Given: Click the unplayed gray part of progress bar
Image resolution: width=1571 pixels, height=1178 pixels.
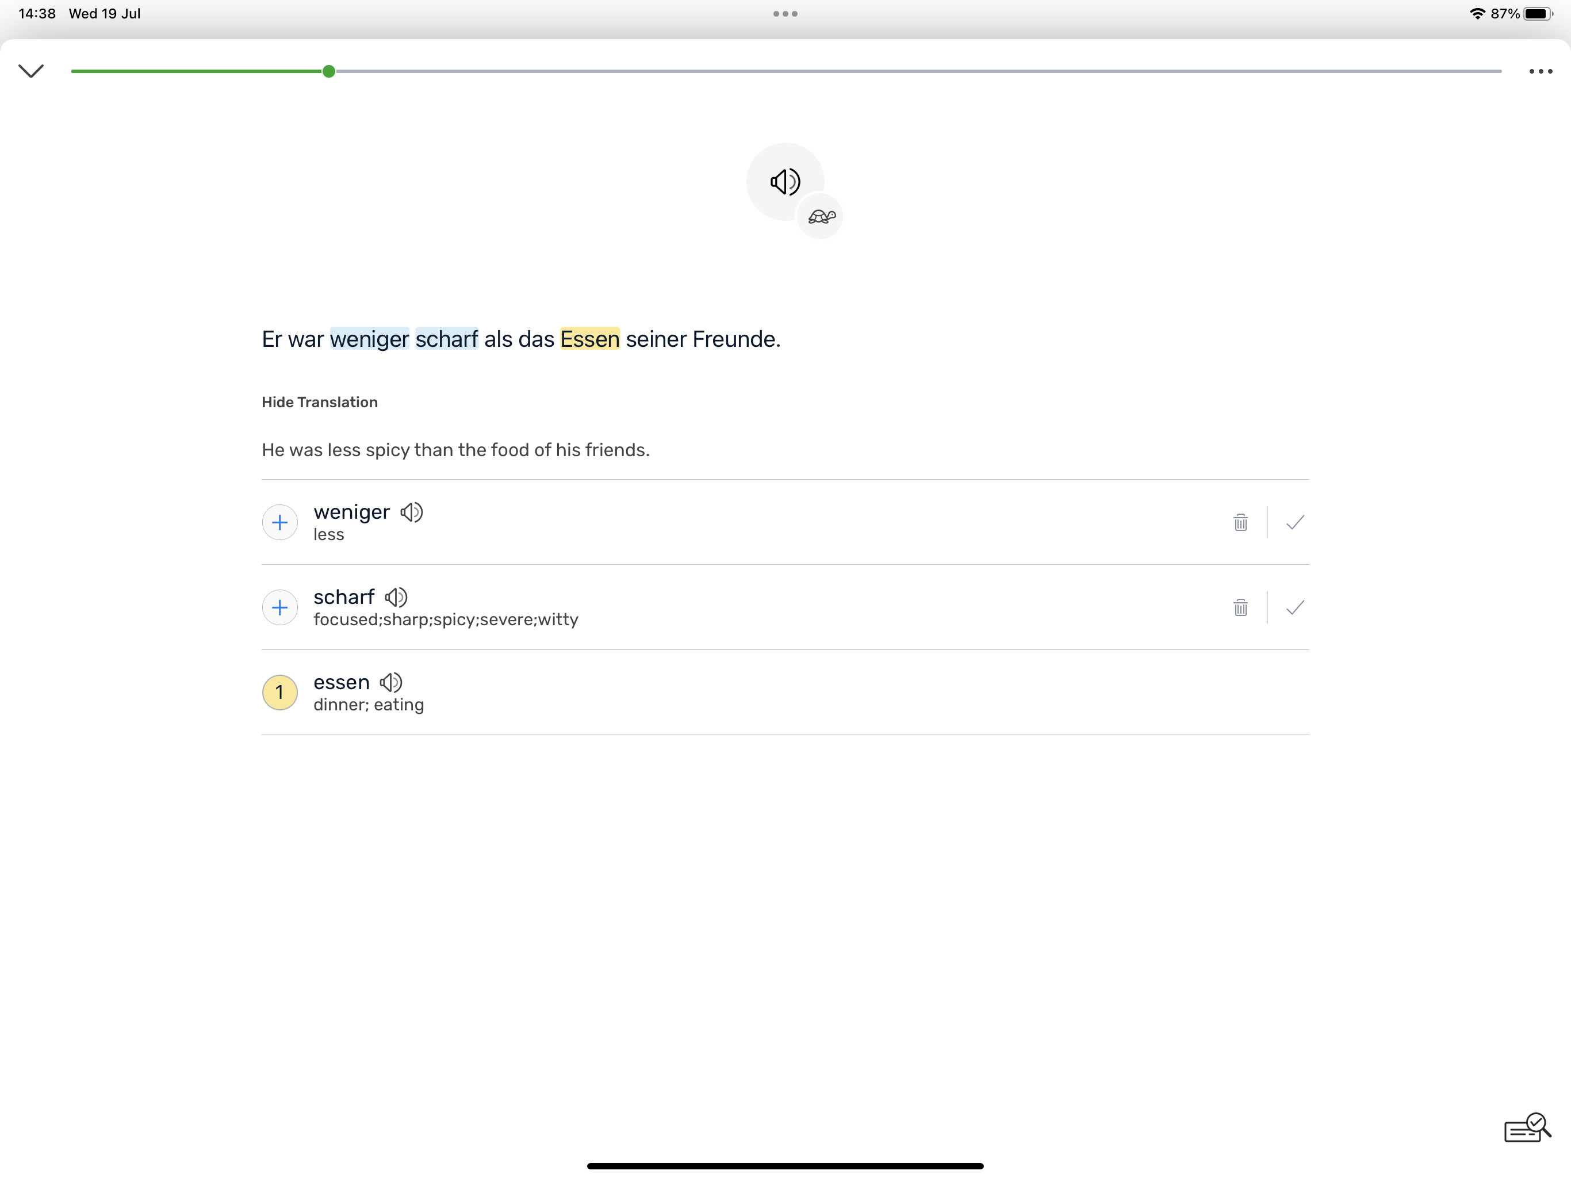Looking at the screenshot, I should (919, 71).
